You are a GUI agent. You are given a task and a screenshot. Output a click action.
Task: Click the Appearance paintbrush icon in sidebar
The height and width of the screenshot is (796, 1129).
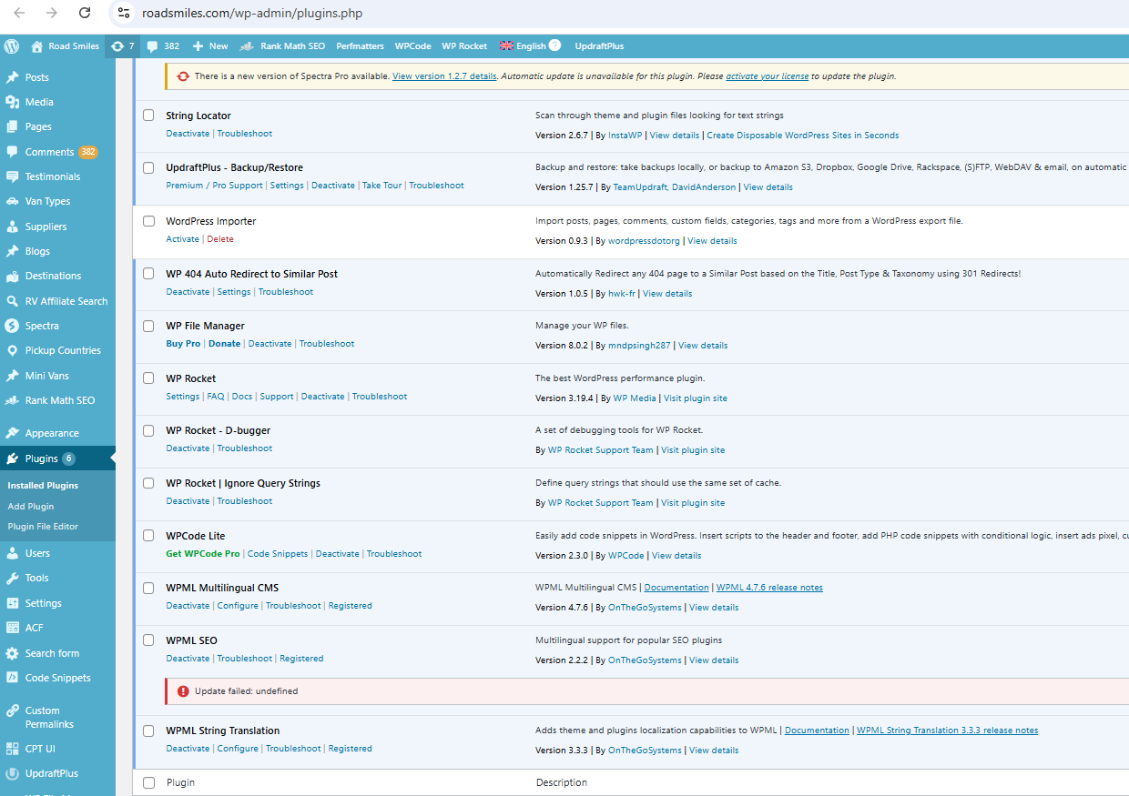coord(12,433)
